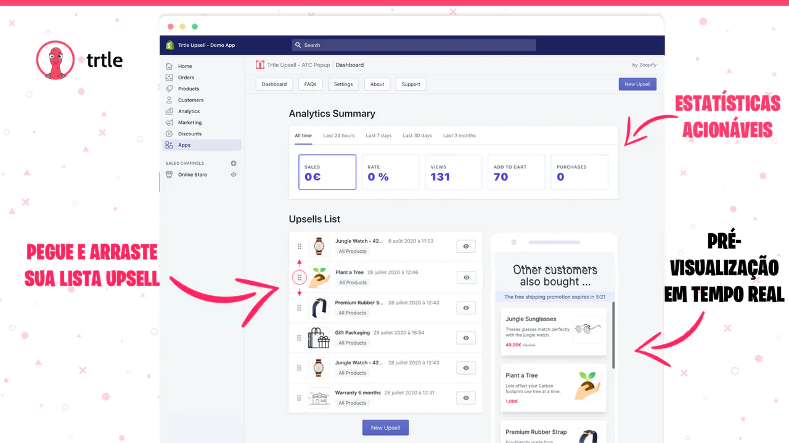Image resolution: width=789 pixels, height=443 pixels.
Task: Click the Warranty 6 months product thumbnail
Action: coord(319,398)
